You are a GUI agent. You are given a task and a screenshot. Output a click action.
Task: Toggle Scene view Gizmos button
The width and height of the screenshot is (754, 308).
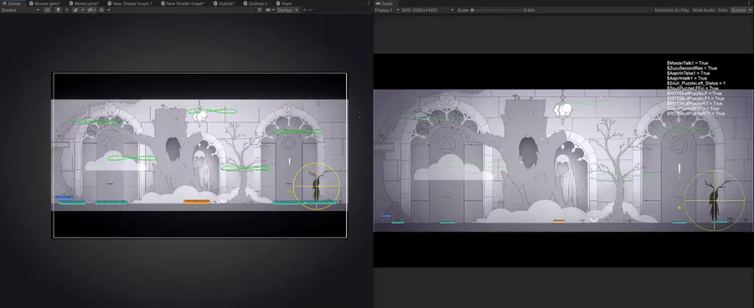click(x=284, y=9)
